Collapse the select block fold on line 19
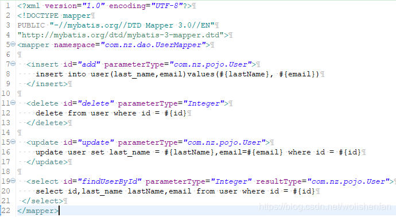Image resolution: width=396 pixels, height=217 pixels. tap(13, 181)
